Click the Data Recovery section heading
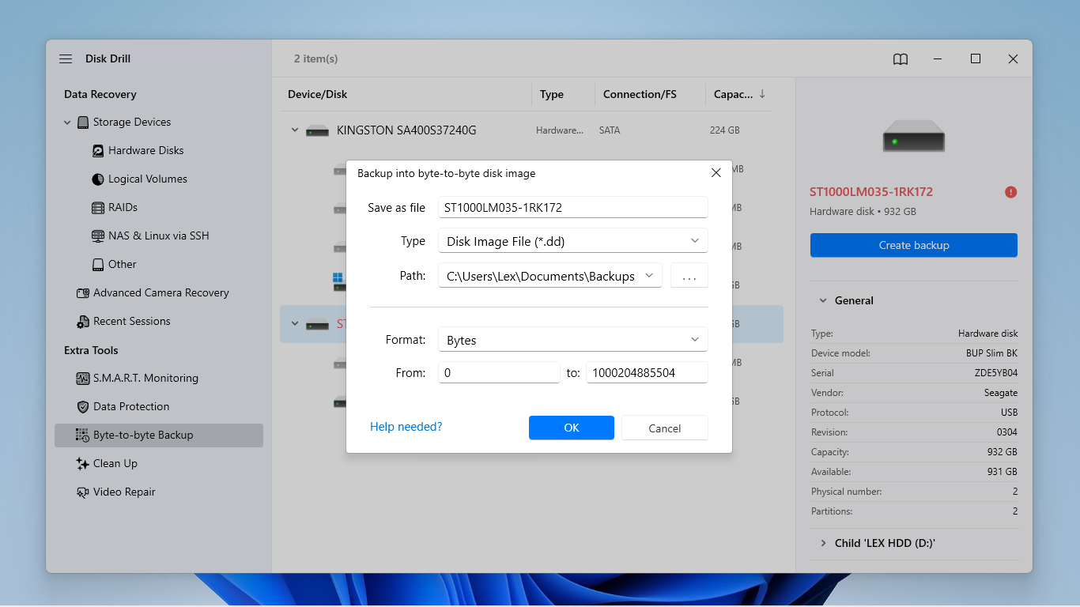Viewport: 1080px width, 607px height. 100,94
